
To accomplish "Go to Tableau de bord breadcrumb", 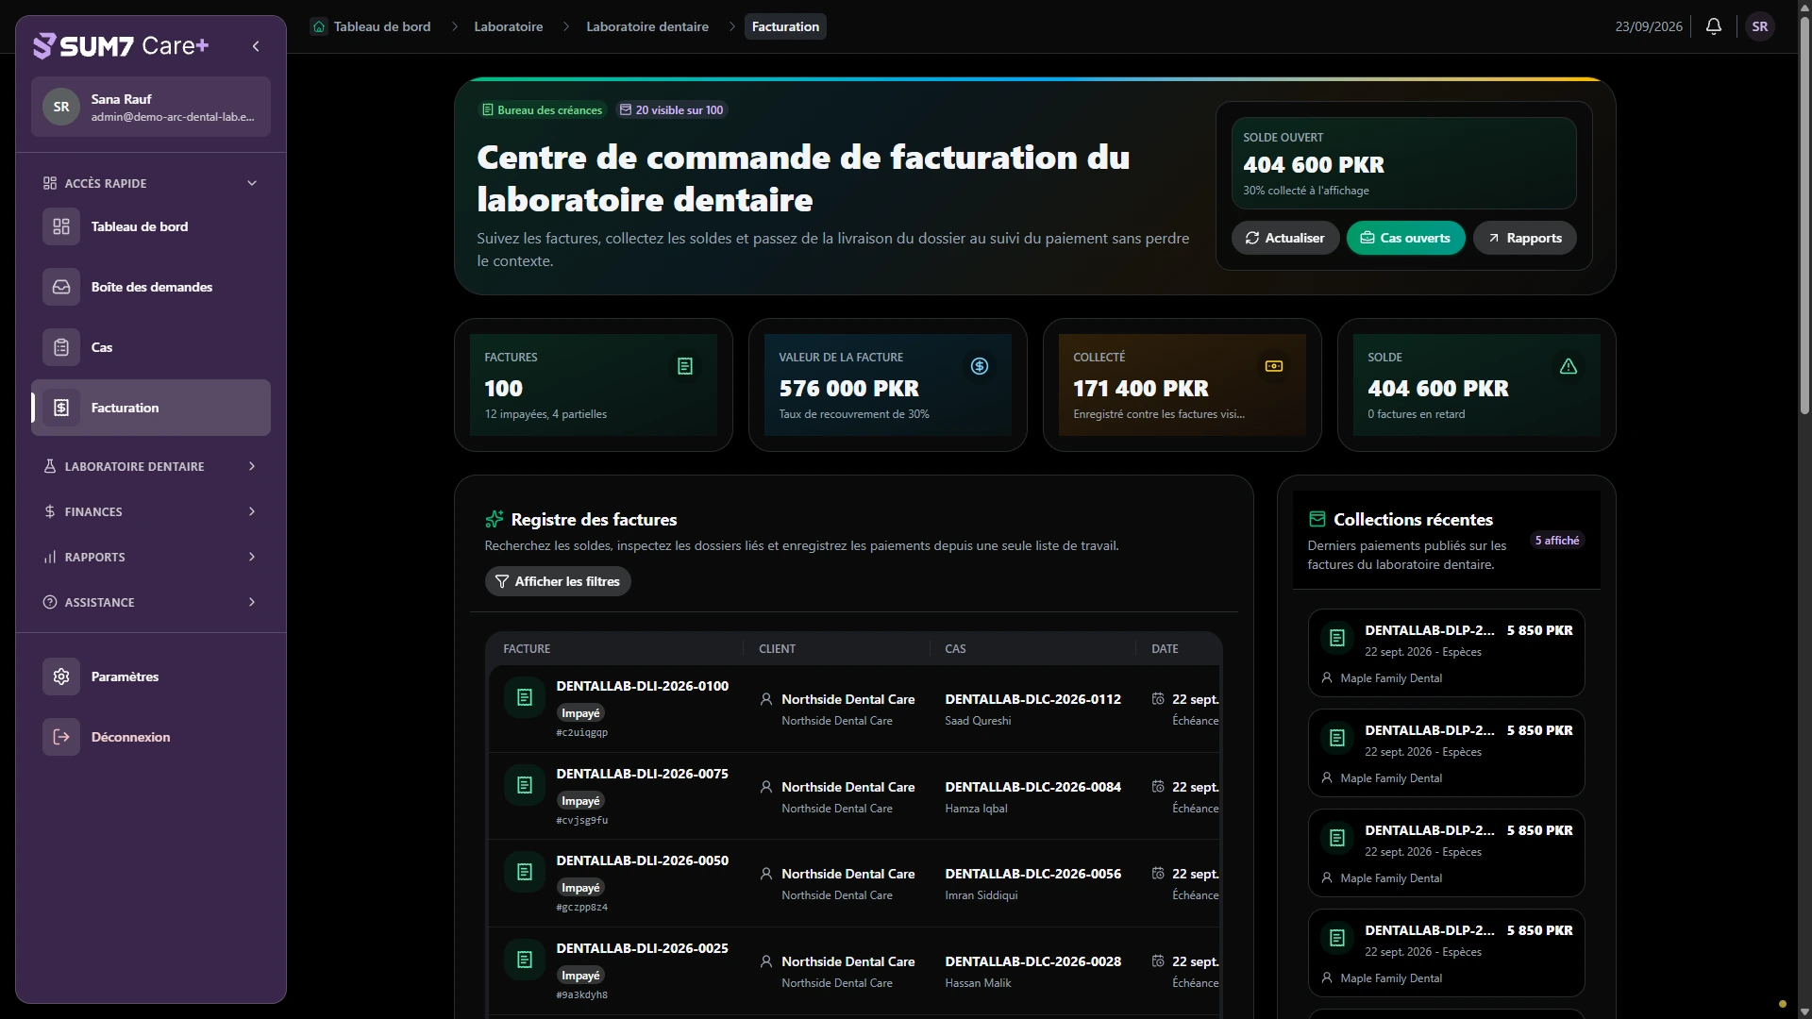I will tap(382, 26).
